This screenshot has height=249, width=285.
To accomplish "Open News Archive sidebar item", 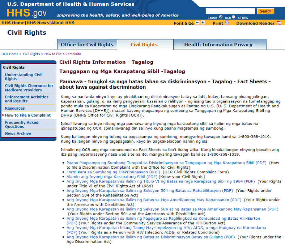I will pyautogui.click(x=18, y=134).
